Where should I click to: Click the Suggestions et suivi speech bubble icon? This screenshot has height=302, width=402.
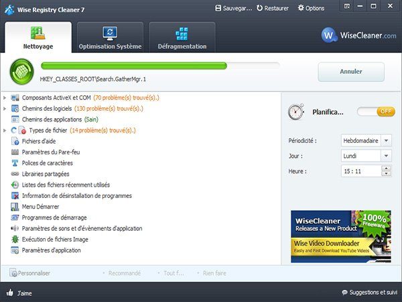tap(345, 293)
